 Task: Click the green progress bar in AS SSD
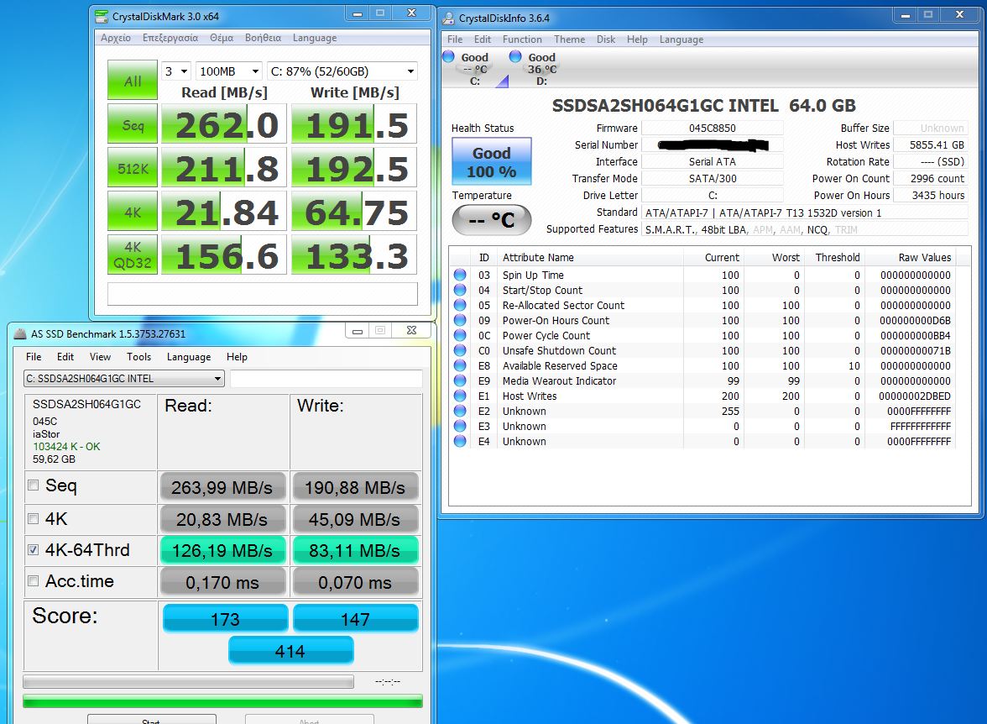[222, 701]
